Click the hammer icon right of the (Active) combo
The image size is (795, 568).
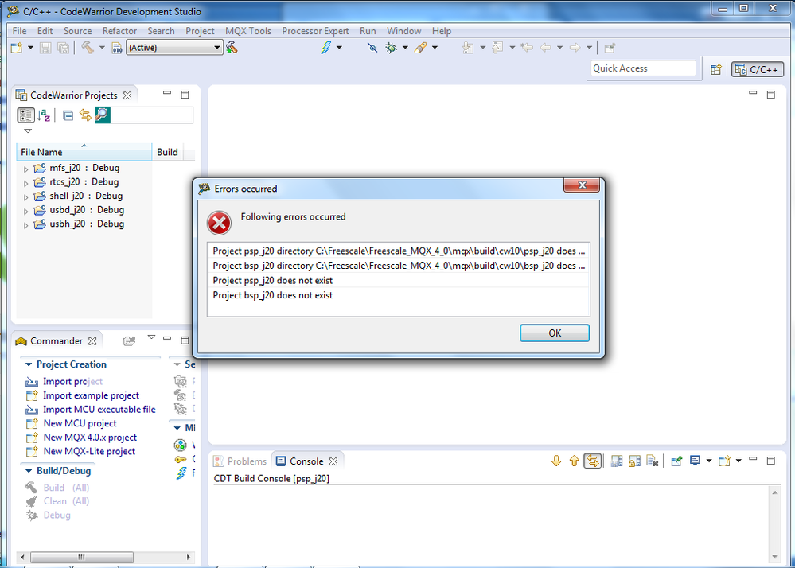click(x=232, y=48)
